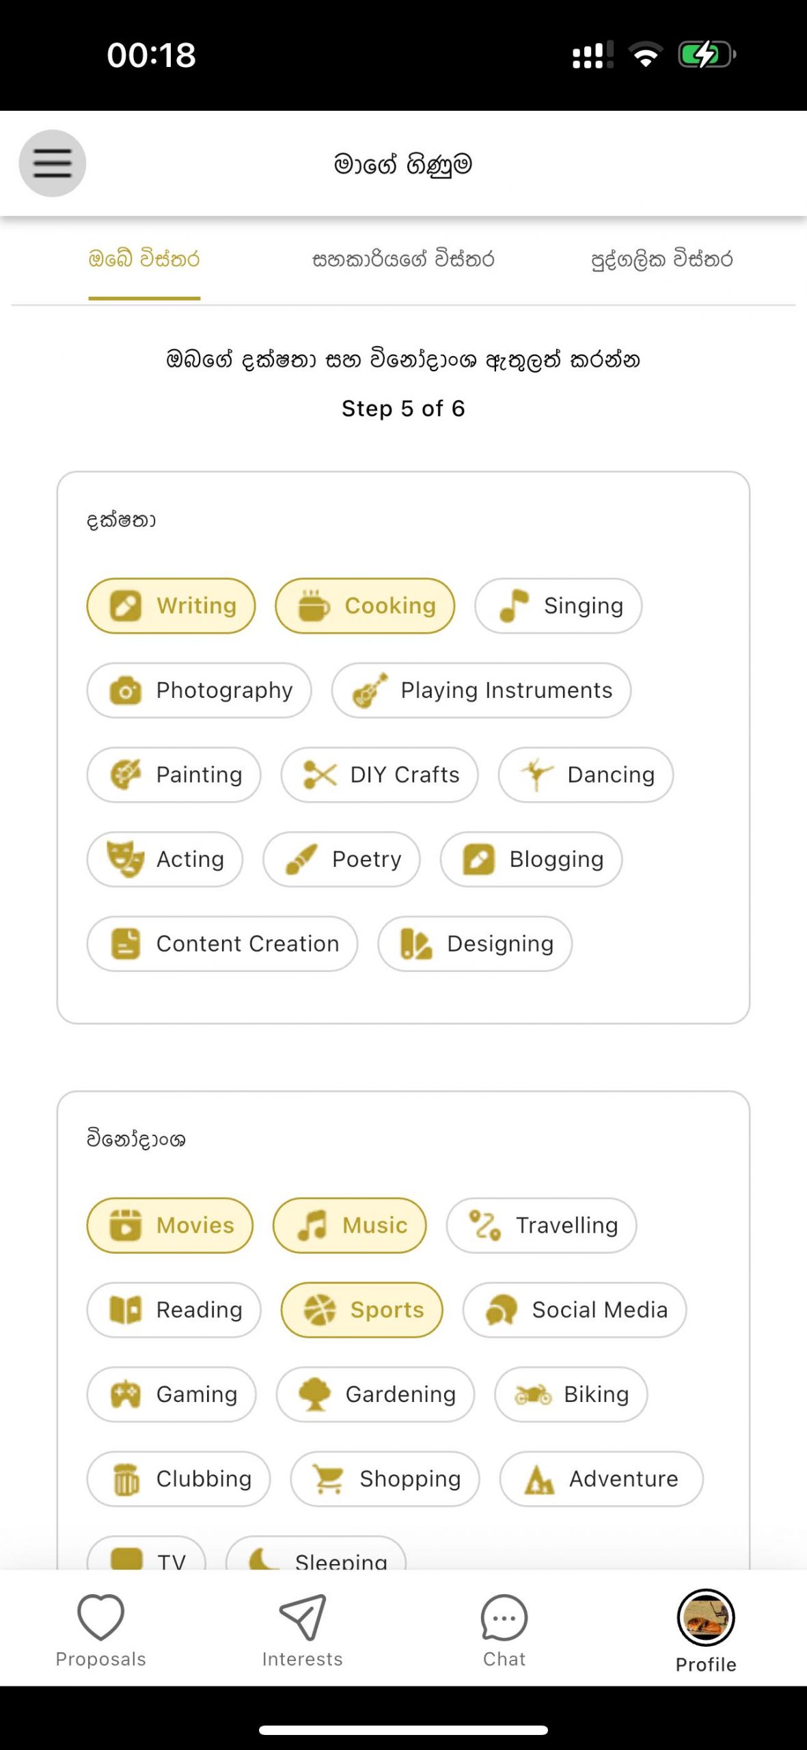Select the Gardening hobby chip
807x1750 pixels.
(x=375, y=1394)
